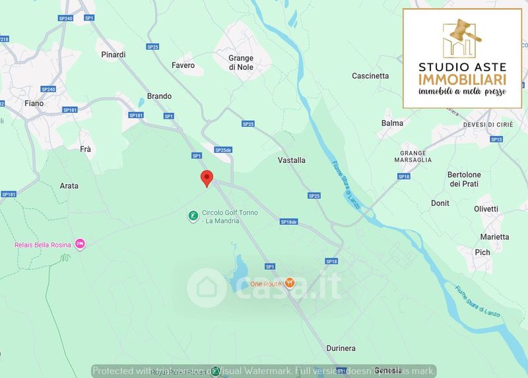Select the Devesi di Ciriè label
Screen dimensions: 528x378
488,125
